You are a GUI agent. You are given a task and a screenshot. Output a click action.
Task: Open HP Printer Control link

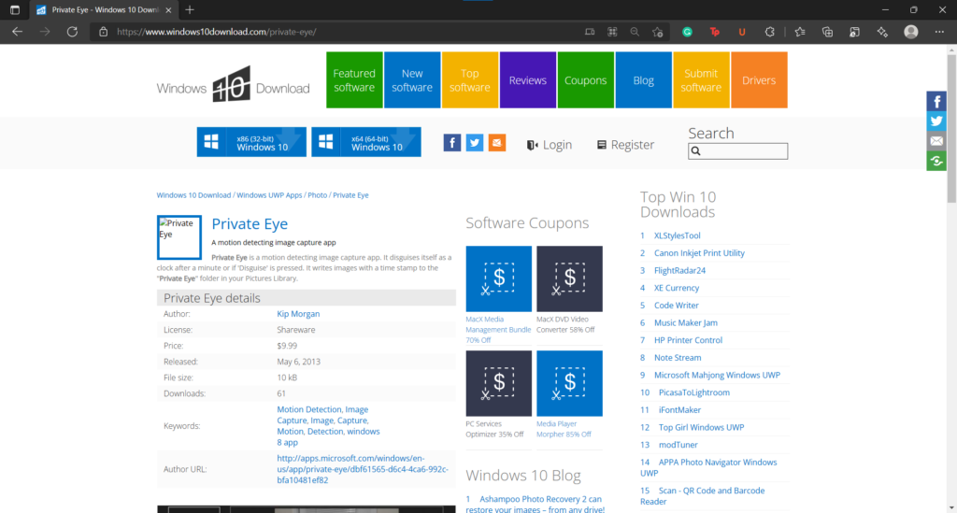tap(688, 340)
